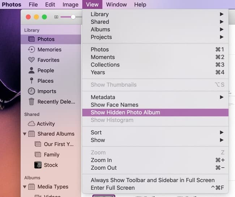
Task: Select Imports in the sidebar
Action: [51, 91]
